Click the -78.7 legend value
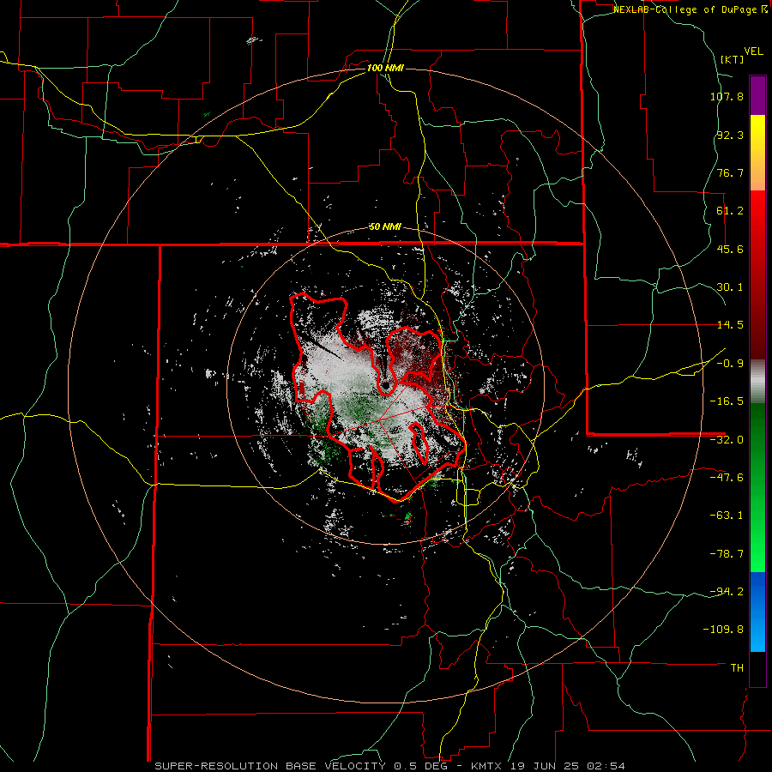The height and width of the screenshot is (772, 772). click(727, 554)
